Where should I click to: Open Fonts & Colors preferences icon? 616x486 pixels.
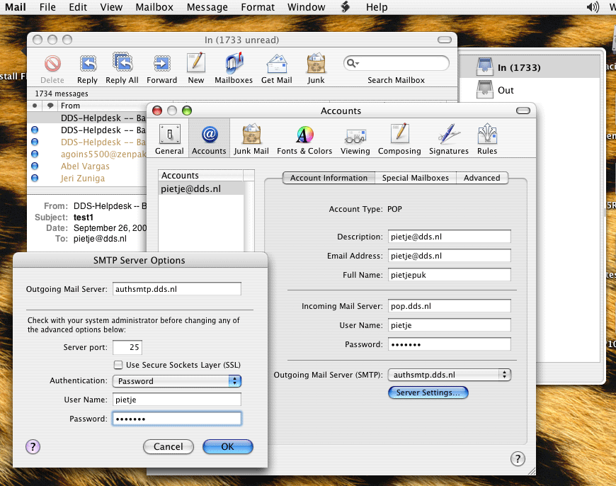tap(304, 134)
